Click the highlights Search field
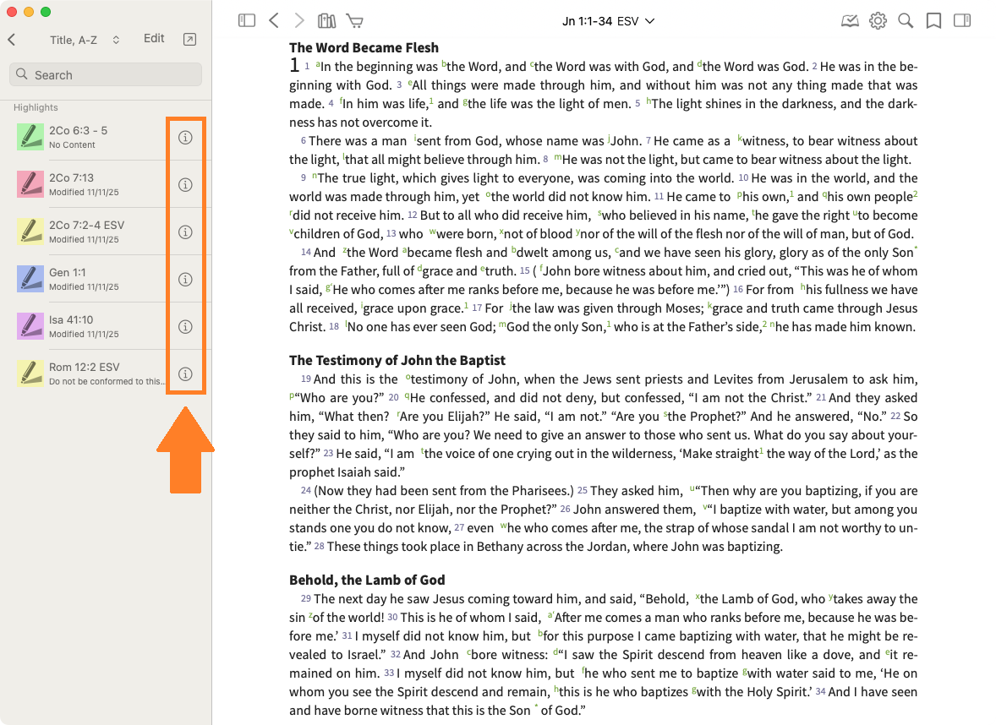 [x=106, y=75]
